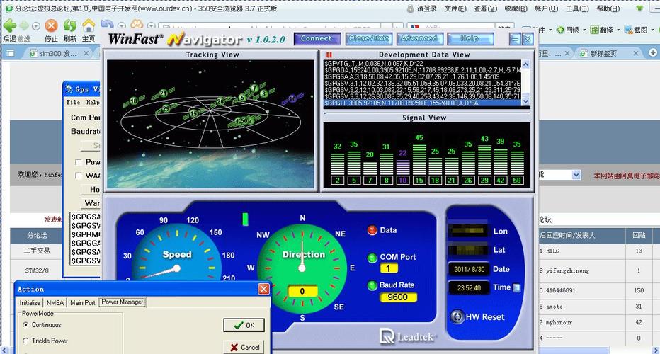660x354 pixels.
Task: Click the Connect button in WinFast Navigator
Action: tap(317, 39)
